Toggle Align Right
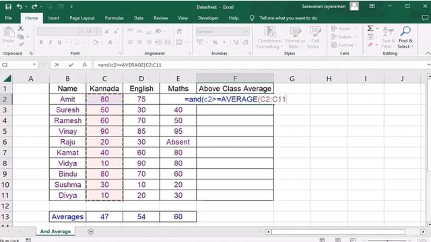The image size is (431, 242). [x=149, y=42]
